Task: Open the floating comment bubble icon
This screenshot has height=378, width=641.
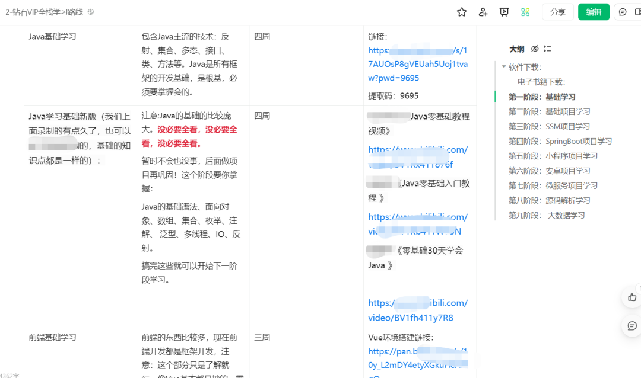Action: coord(631,325)
